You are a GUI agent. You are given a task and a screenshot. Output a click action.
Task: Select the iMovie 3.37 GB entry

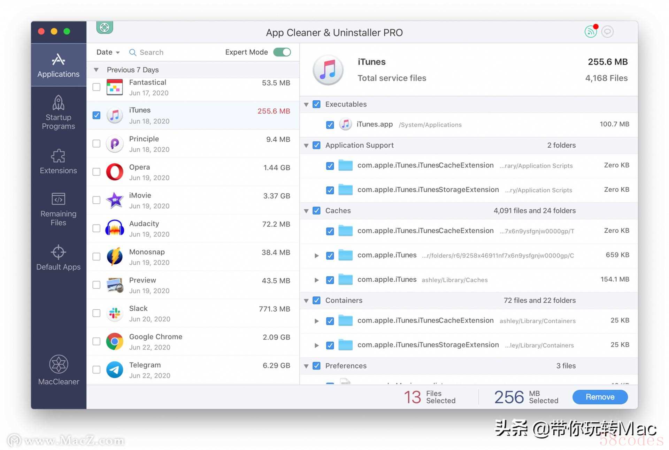coord(193,200)
